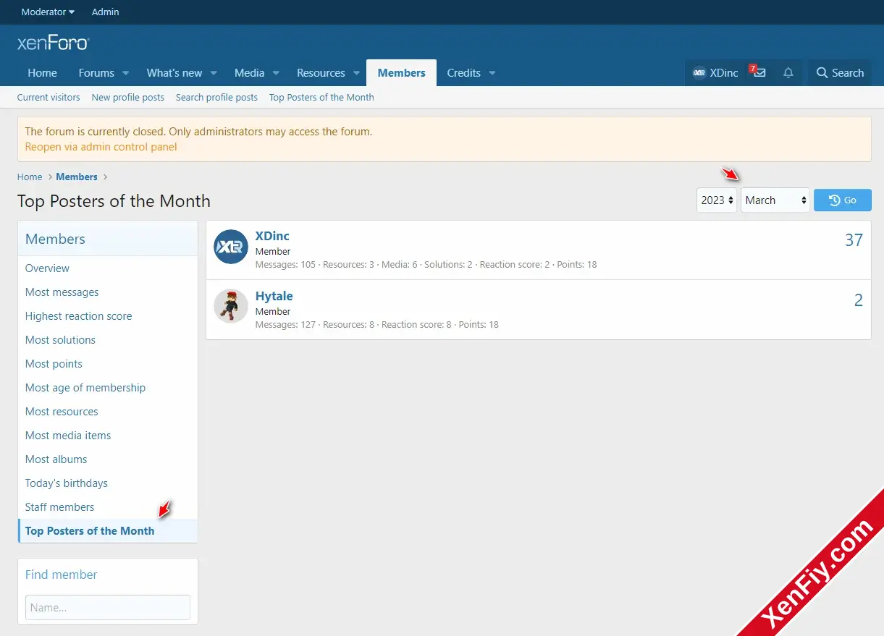Open the alerts bell icon

tap(788, 72)
